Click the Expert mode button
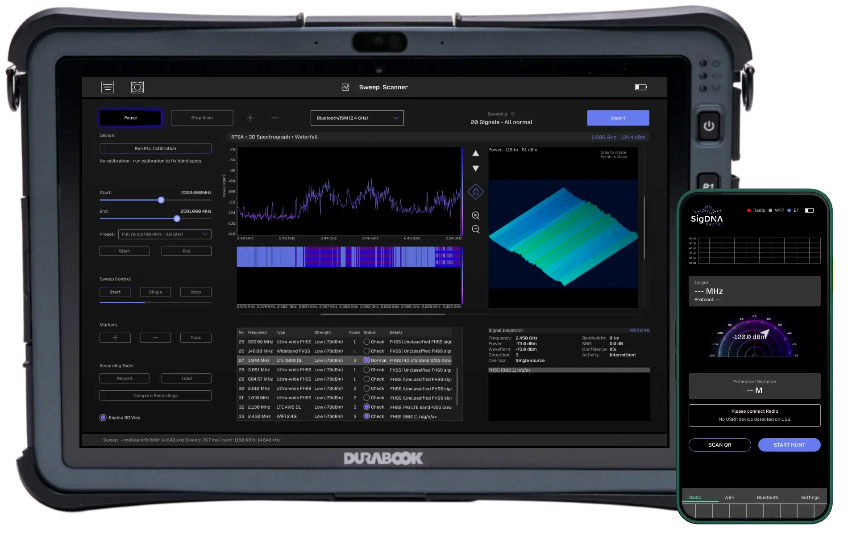The width and height of the screenshot is (848, 536). (618, 118)
